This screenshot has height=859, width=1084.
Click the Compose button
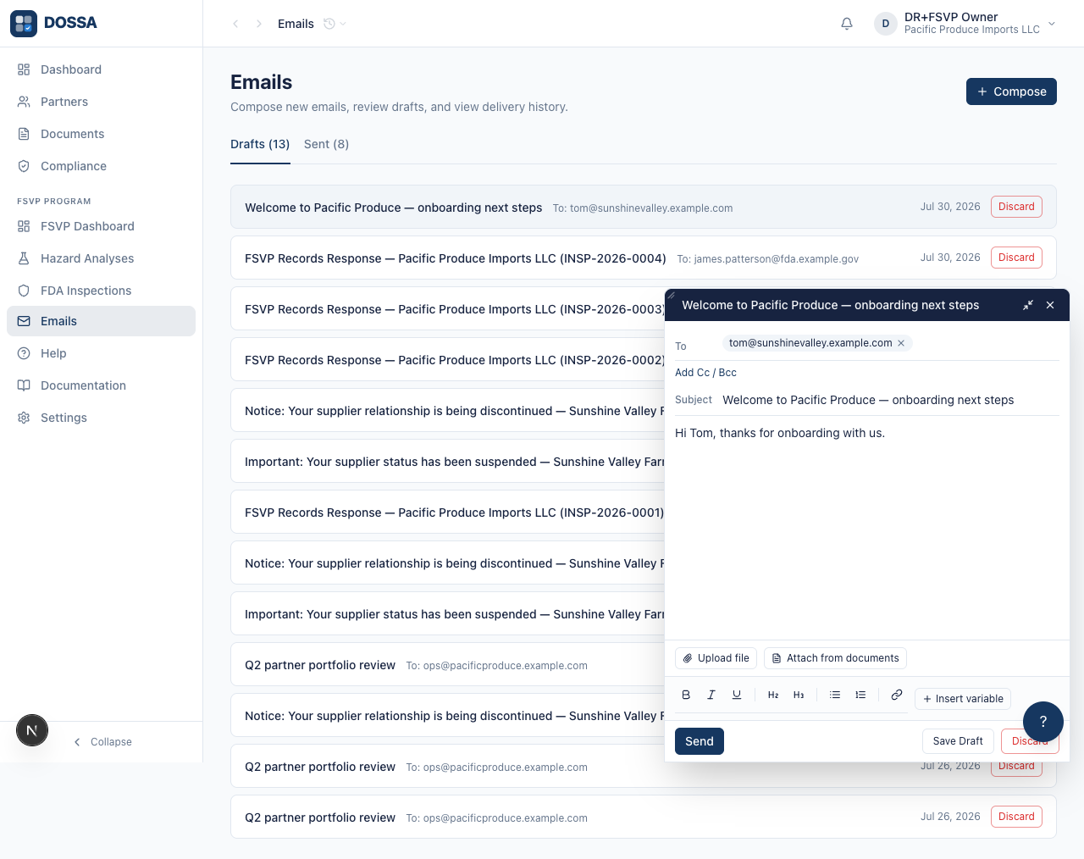(1011, 91)
